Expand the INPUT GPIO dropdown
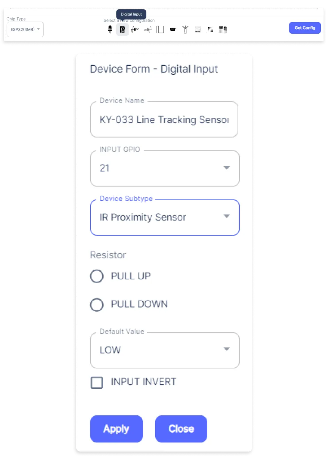327x457 pixels. point(165,169)
